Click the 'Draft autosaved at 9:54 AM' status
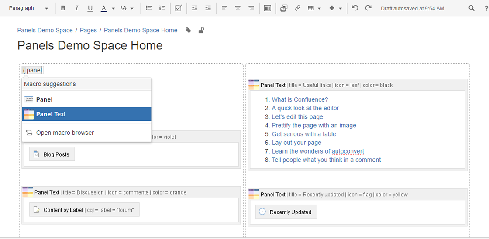The image size is (489, 239). (412, 8)
